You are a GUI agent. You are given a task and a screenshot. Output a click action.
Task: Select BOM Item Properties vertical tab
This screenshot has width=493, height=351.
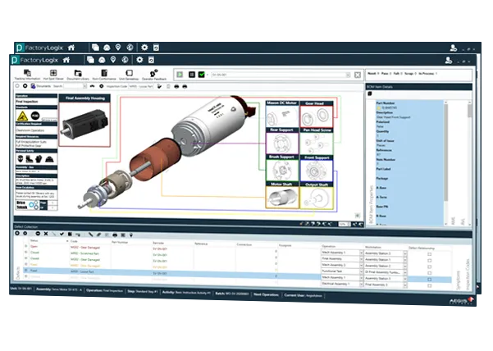[x=371, y=204]
